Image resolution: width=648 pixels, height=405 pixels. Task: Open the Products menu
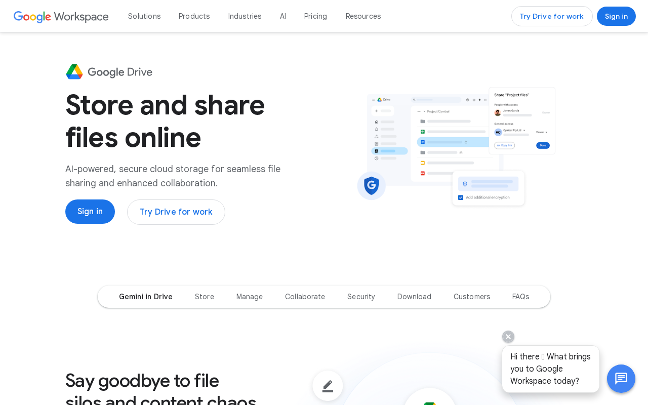(x=194, y=16)
